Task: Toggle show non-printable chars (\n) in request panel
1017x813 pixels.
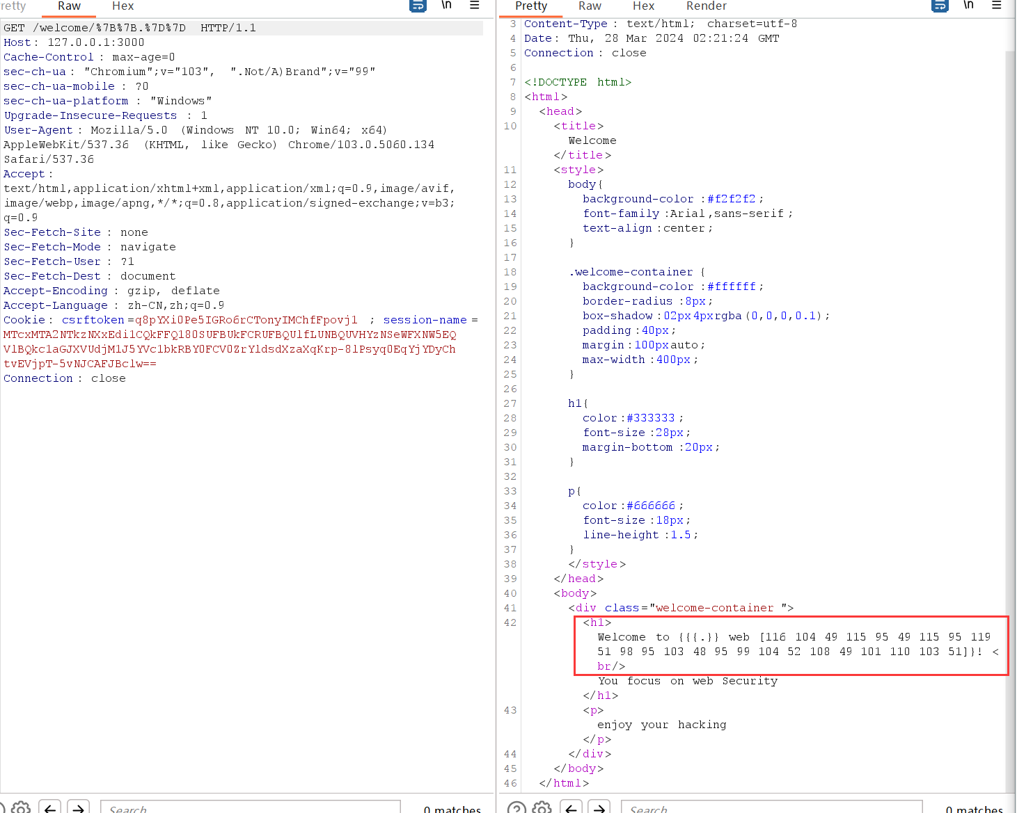Action: pos(447,5)
